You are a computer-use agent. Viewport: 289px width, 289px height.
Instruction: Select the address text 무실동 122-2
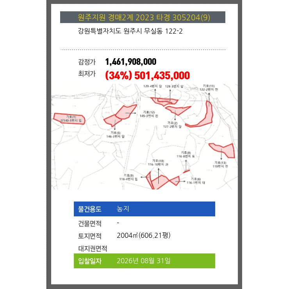pos(163,31)
